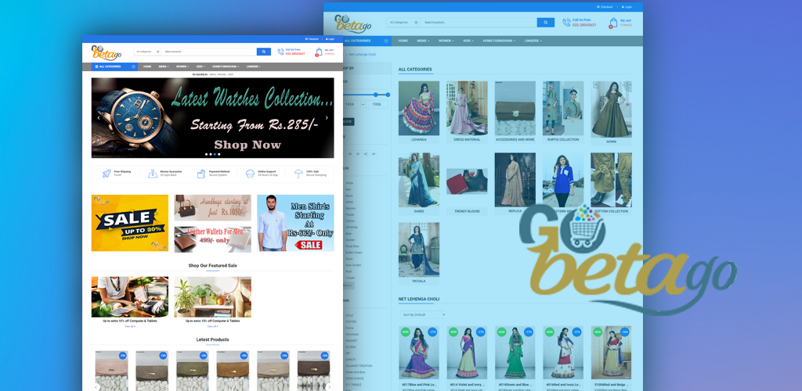Click the first pagination dot on watches banner
The height and width of the screenshot is (391, 802).
207,154
